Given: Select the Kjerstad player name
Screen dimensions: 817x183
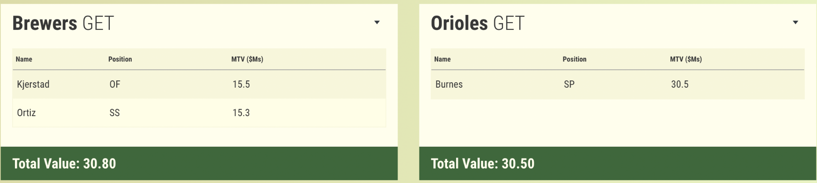Looking at the screenshot, I should pos(33,84).
